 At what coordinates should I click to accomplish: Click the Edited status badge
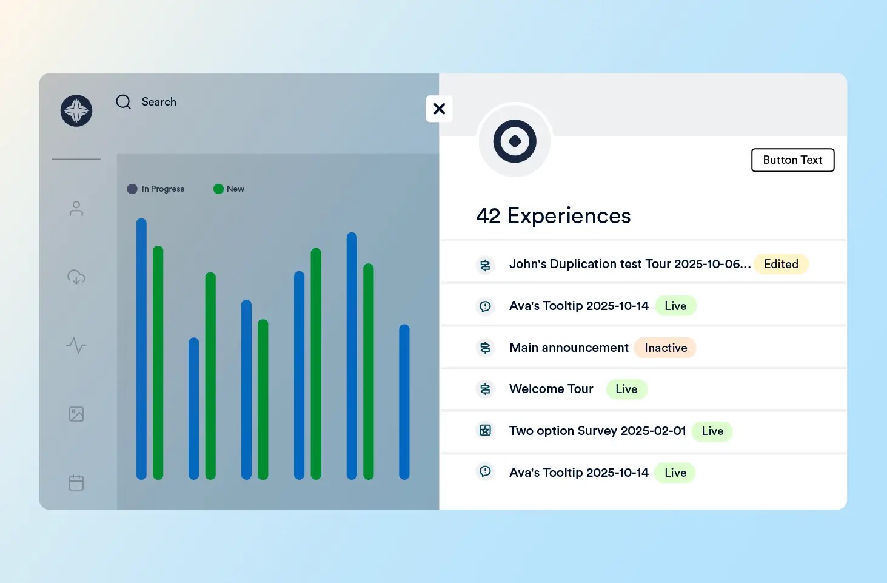(x=781, y=264)
